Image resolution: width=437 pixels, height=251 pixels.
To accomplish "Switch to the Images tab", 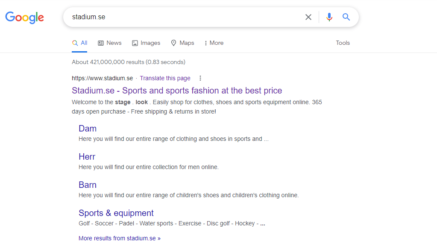I will [x=146, y=43].
